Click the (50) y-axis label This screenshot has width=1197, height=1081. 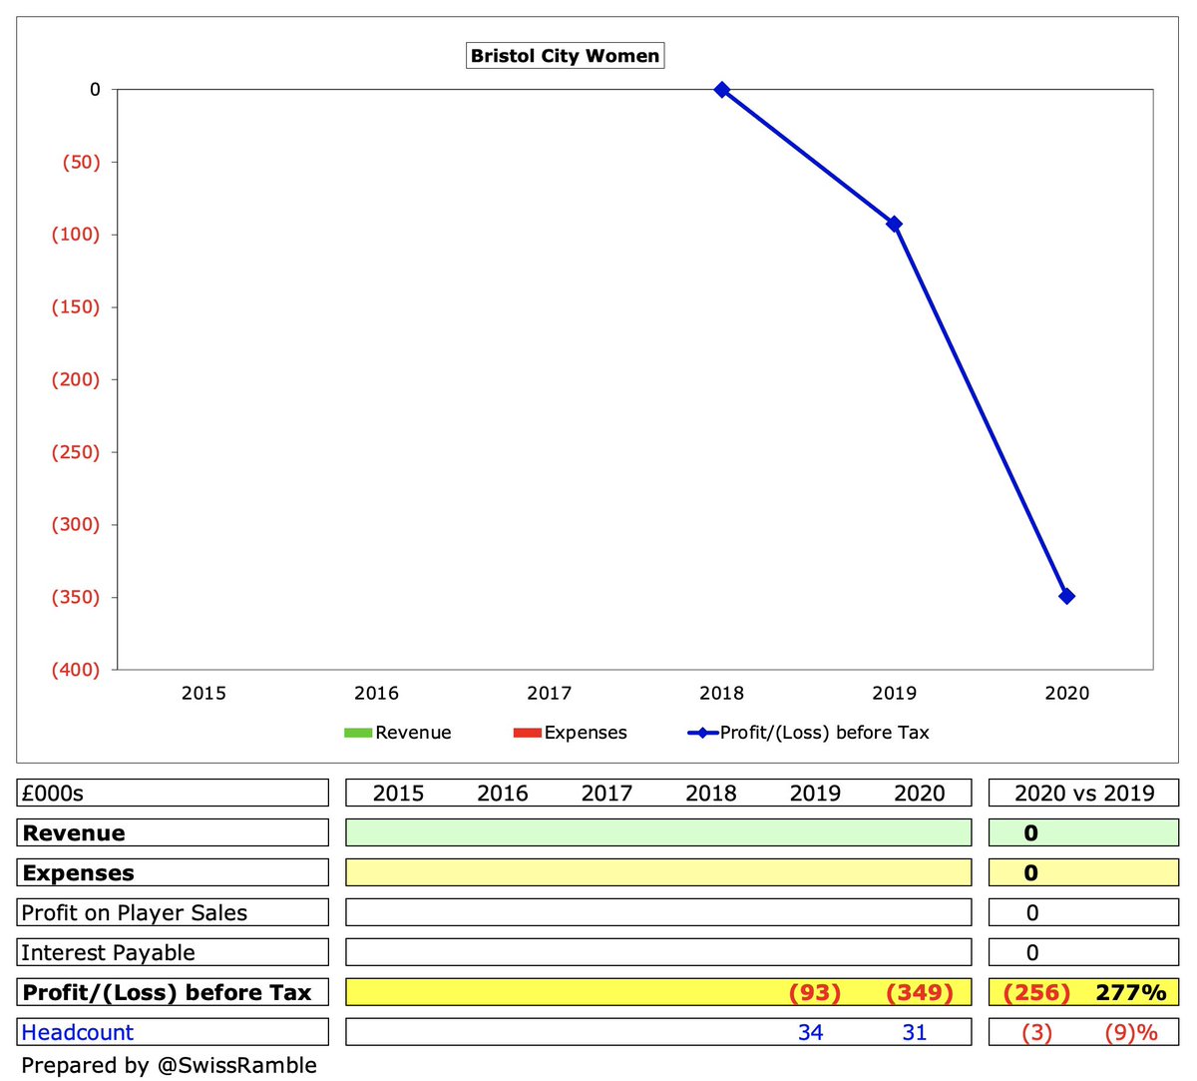coord(82,162)
